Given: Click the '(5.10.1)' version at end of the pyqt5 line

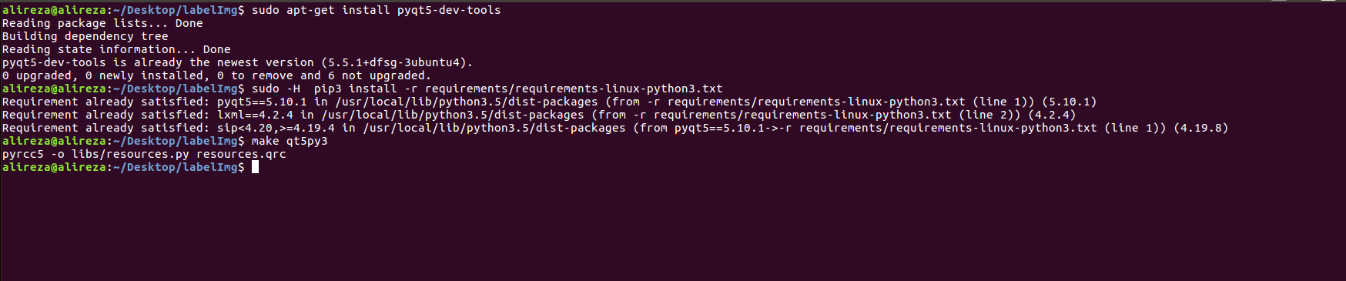Looking at the screenshot, I should click(1070, 102).
